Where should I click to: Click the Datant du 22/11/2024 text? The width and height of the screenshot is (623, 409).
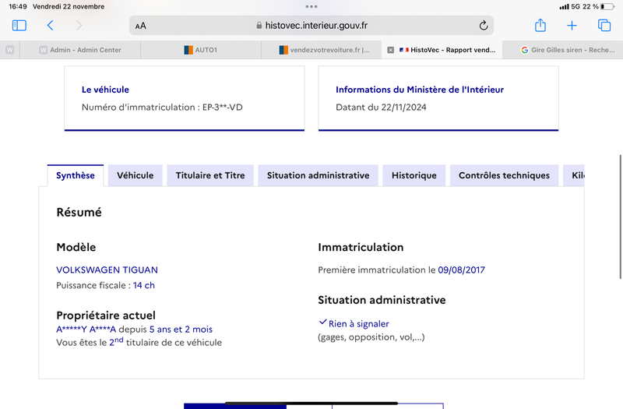click(381, 108)
